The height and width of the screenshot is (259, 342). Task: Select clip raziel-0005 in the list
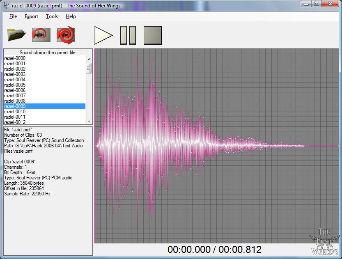click(45, 85)
